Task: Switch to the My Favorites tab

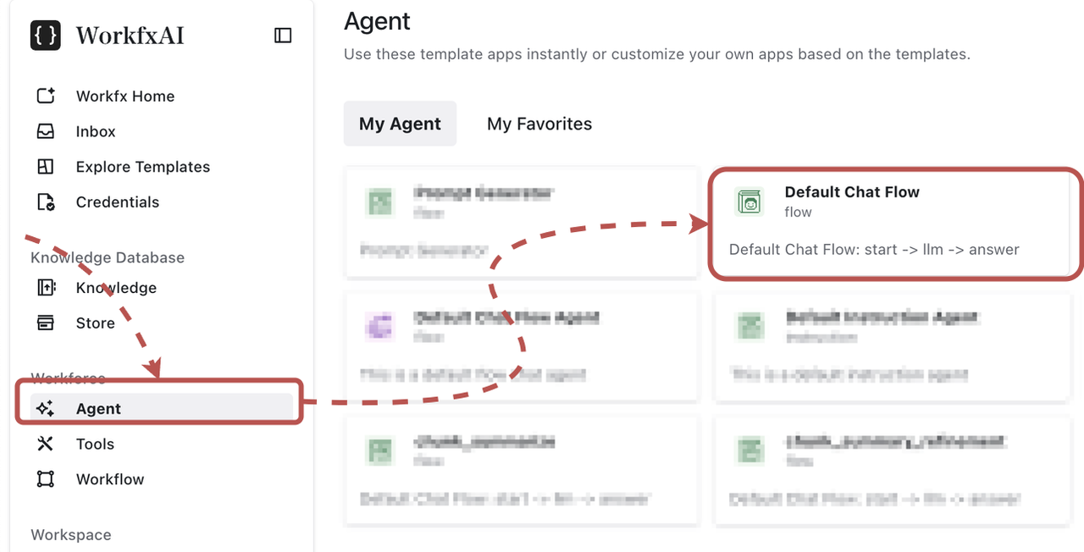Action: pyautogui.click(x=539, y=124)
